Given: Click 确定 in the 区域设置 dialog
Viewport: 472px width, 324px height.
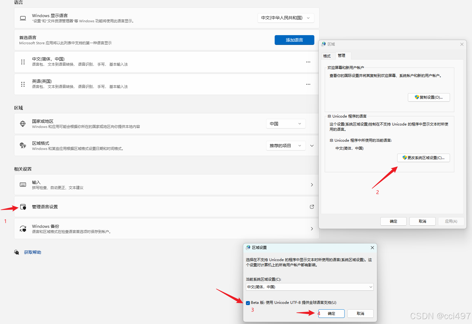Looking at the screenshot, I should pyautogui.click(x=331, y=314).
